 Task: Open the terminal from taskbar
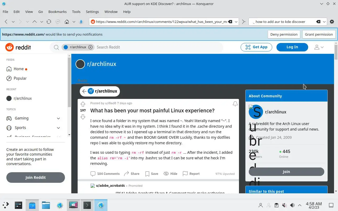(x=87, y=205)
